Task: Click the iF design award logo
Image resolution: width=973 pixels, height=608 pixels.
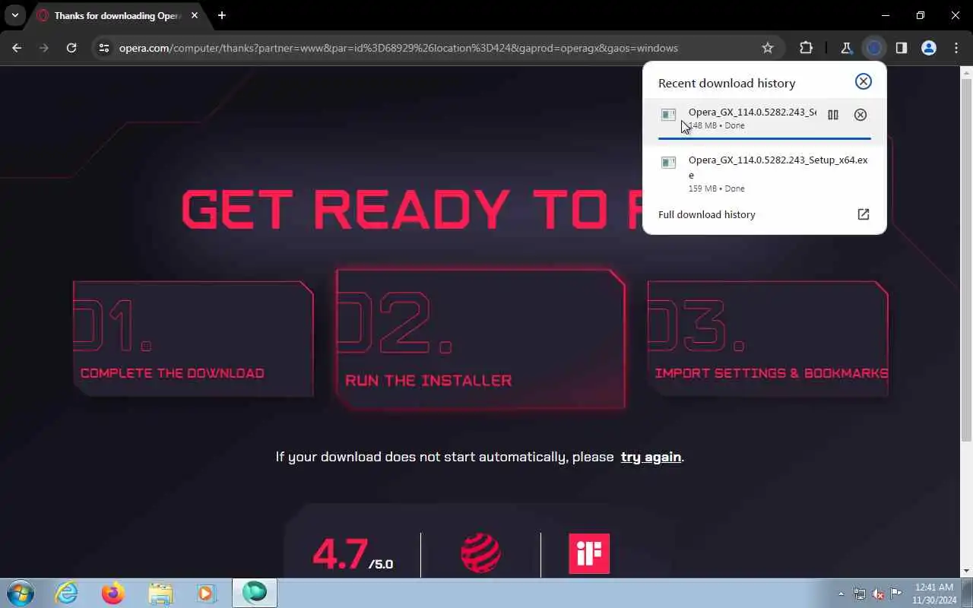Action: click(x=589, y=553)
